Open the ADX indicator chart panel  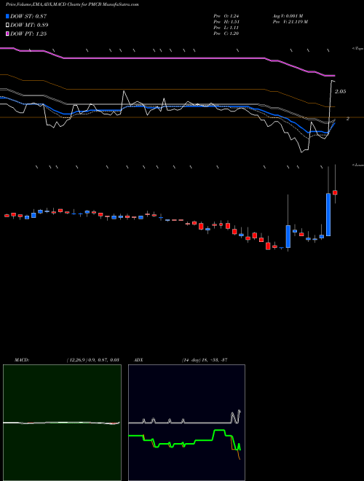click(x=186, y=423)
